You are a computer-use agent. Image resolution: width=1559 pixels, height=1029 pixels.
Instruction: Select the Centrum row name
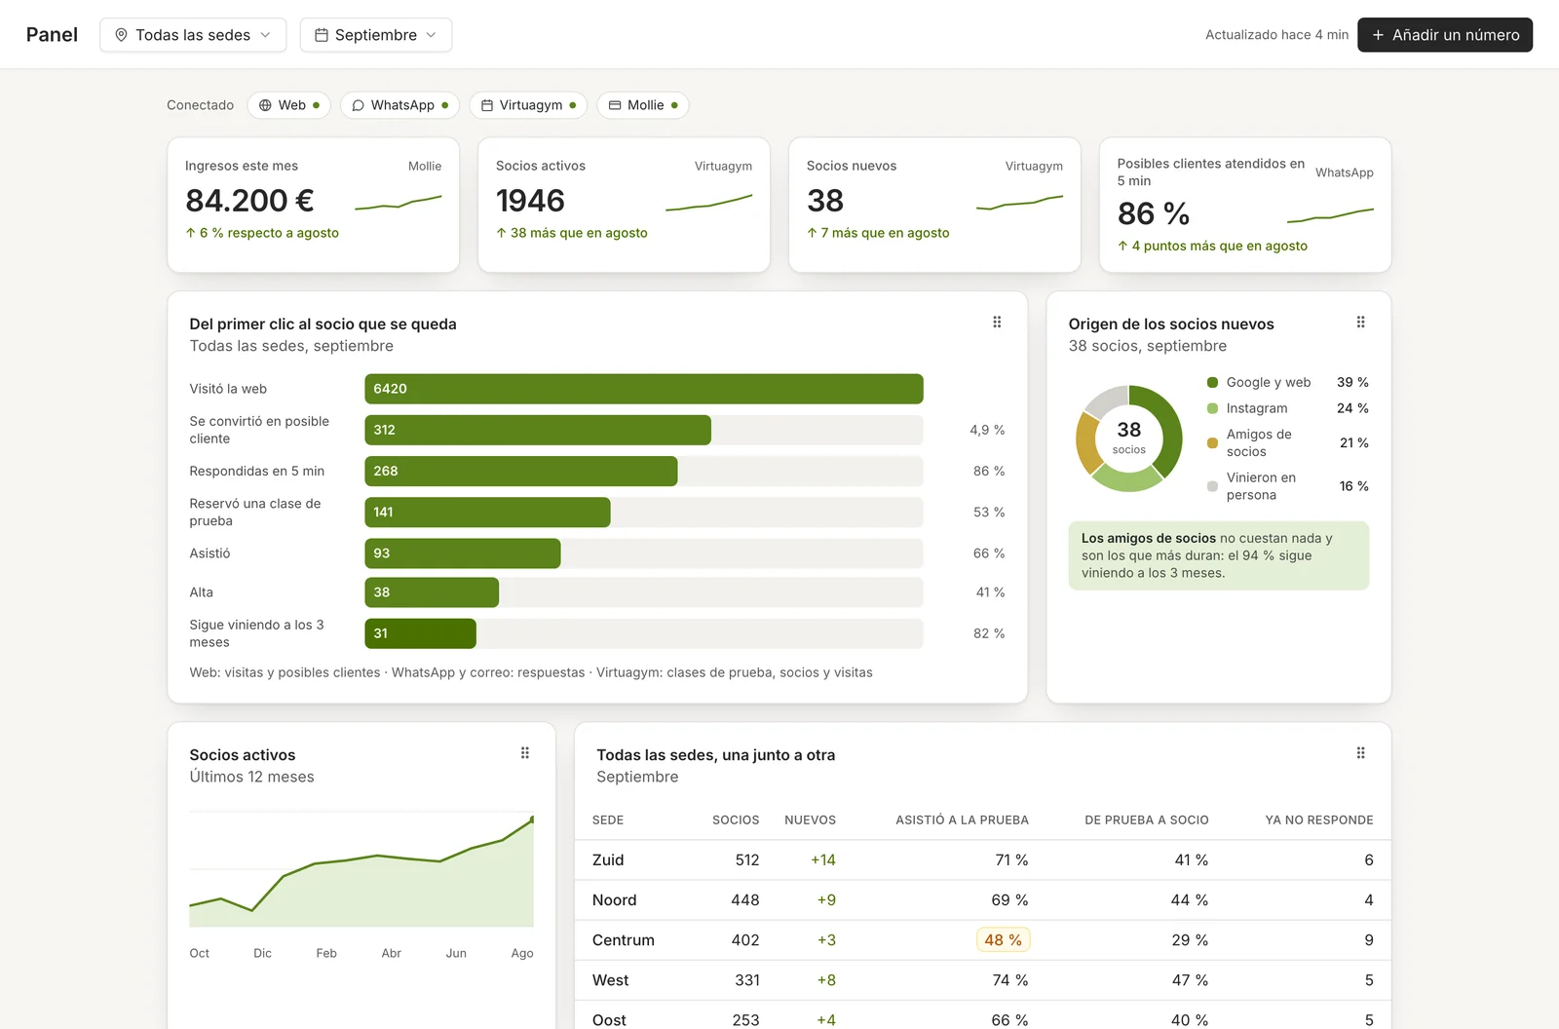624,940
